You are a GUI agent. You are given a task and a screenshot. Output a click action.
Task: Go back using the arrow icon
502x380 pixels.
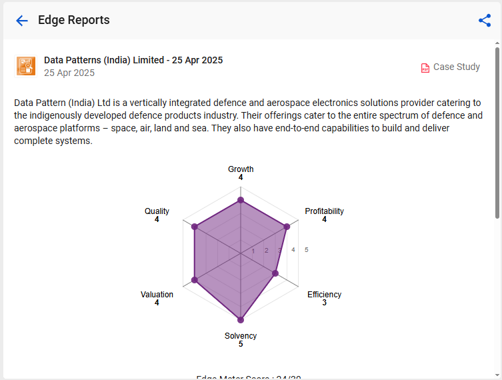(x=22, y=21)
